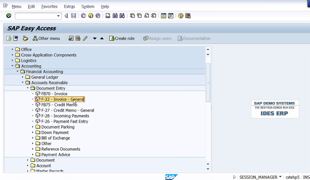Expand the Cross-Application Components folder

tap(13, 55)
